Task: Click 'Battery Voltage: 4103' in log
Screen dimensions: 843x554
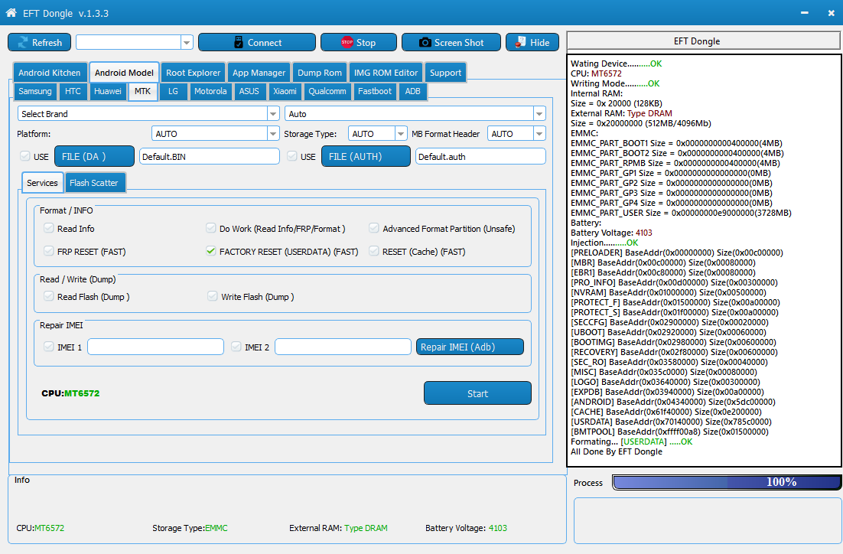Action: (x=611, y=233)
